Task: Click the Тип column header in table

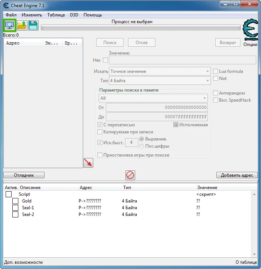Action: coord(159,187)
